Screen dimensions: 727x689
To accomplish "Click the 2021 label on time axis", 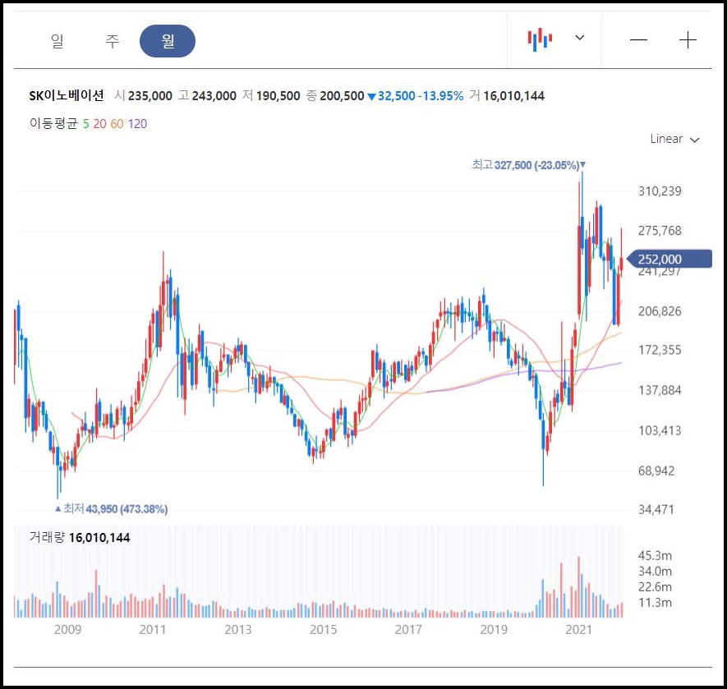I will click(x=578, y=630).
